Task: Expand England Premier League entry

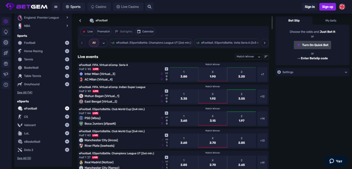Action: tap(67, 17)
